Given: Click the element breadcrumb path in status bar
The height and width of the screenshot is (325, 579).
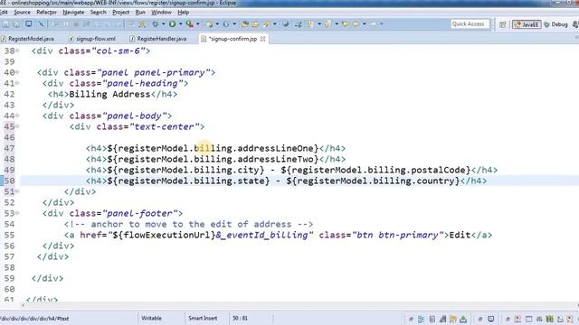Looking at the screenshot, I should tap(34, 319).
